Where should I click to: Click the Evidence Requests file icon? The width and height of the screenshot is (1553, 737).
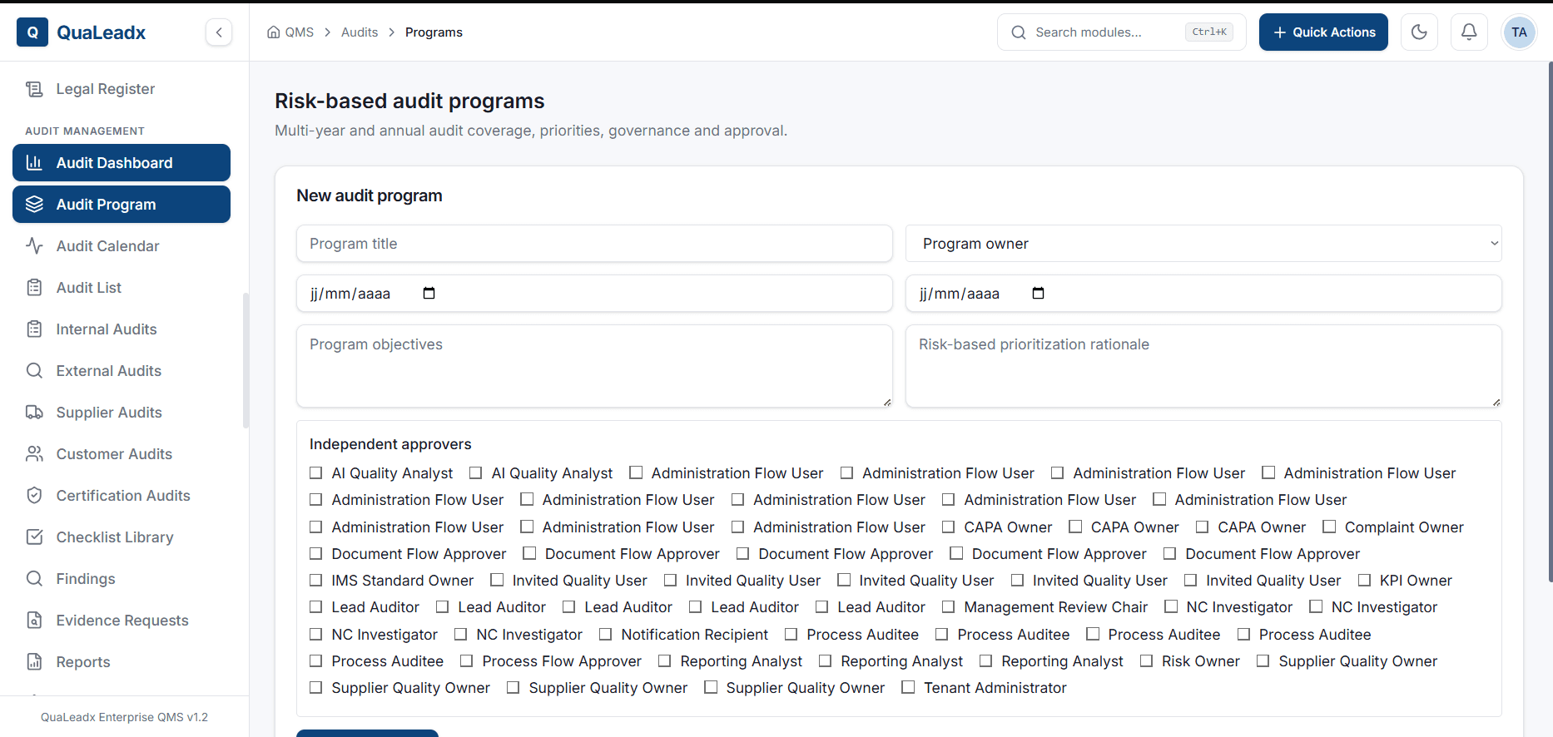click(x=34, y=621)
